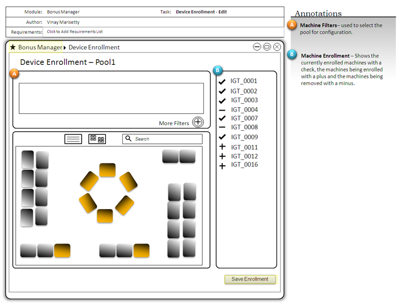Screen dimensions: 406x305
Task: Select IGT_0012 machine name
Action: point(244,156)
